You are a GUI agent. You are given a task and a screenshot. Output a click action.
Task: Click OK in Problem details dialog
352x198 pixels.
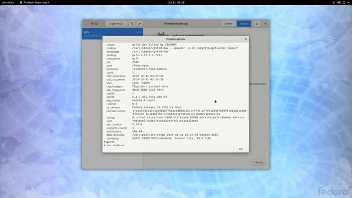pyautogui.click(x=241, y=149)
